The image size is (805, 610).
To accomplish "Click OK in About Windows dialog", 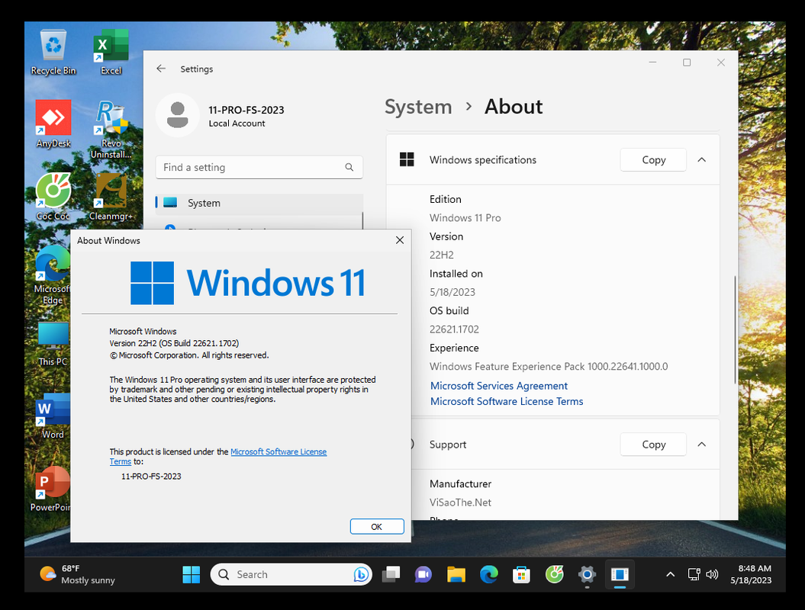I will tap(377, 526).
